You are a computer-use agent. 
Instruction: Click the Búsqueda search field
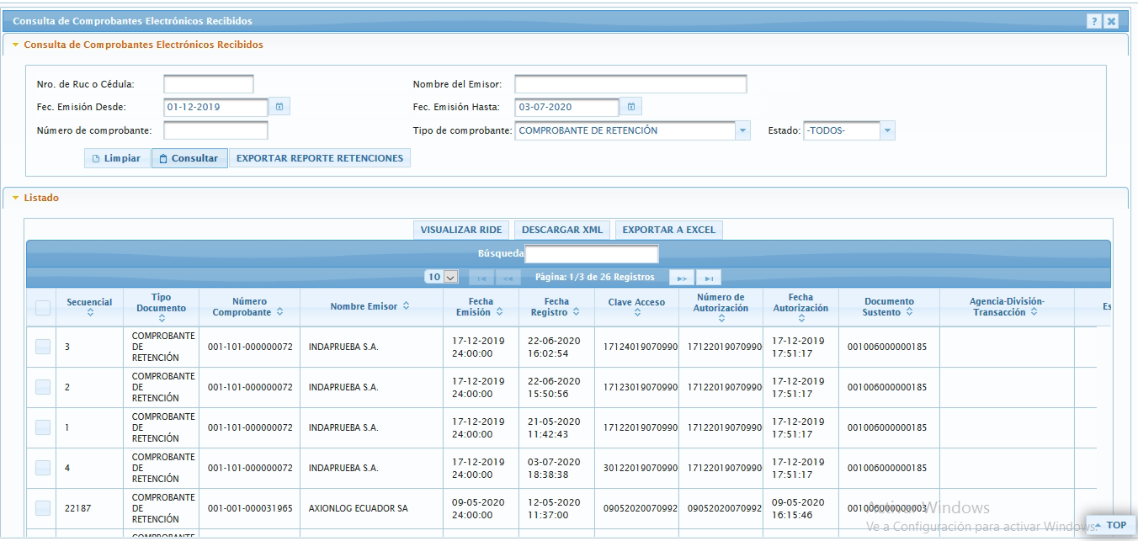tap(591, 254)
